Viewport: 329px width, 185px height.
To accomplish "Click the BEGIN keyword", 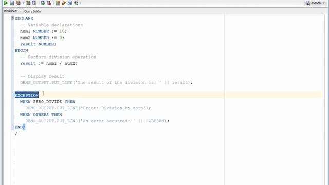I will [22, 50].
